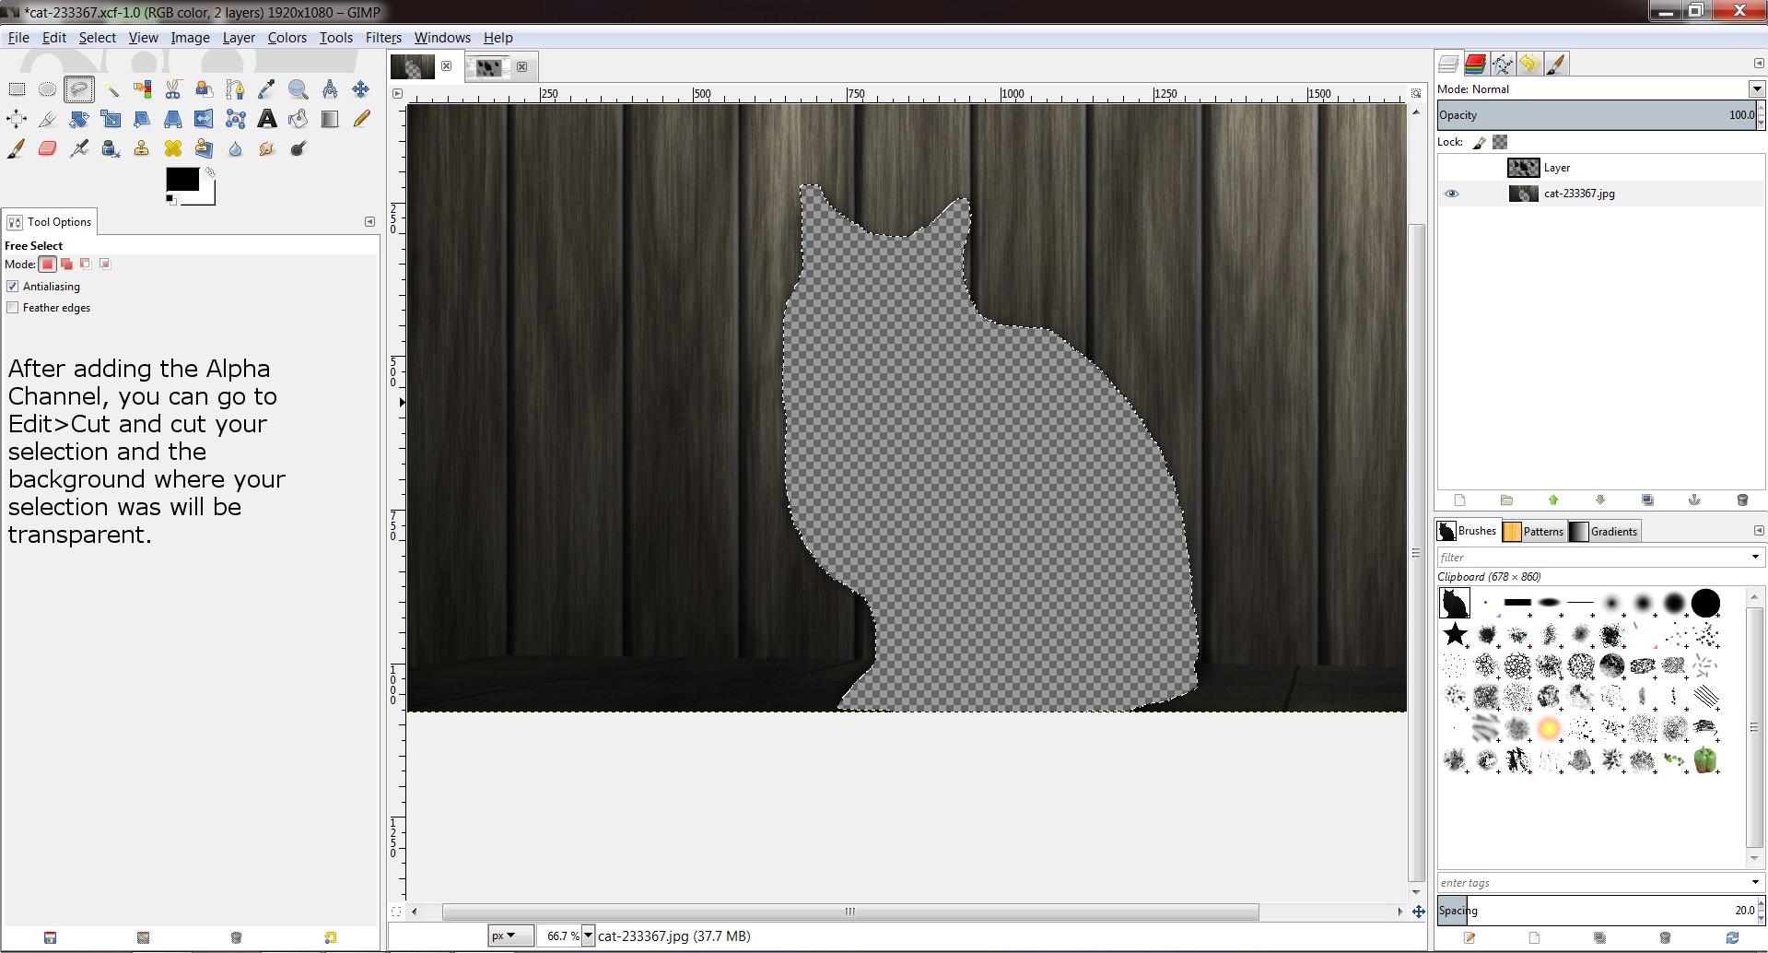The image size is (1768, 953).
Task: Toggle the Antialiasing checkbox
Action: coord(13,287)
